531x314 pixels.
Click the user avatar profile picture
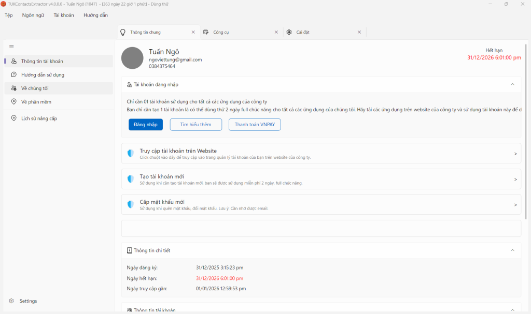pyautogui.click(x=132, y=58)
